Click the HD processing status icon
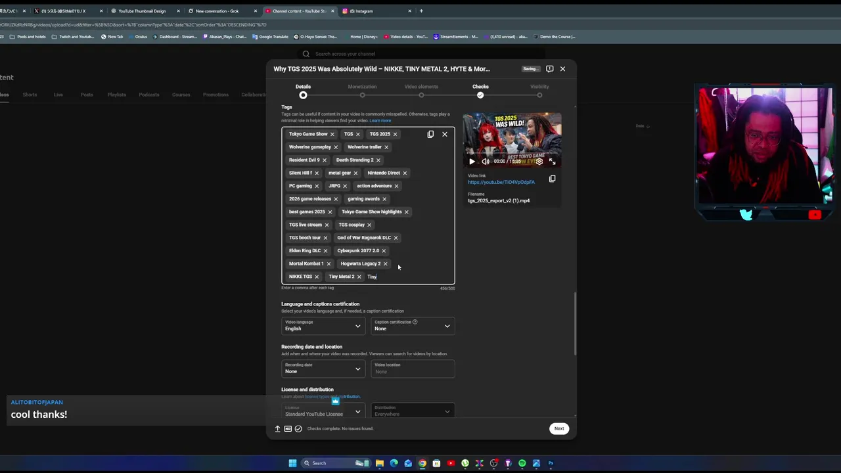841x473 pixels. pos(288,428)
